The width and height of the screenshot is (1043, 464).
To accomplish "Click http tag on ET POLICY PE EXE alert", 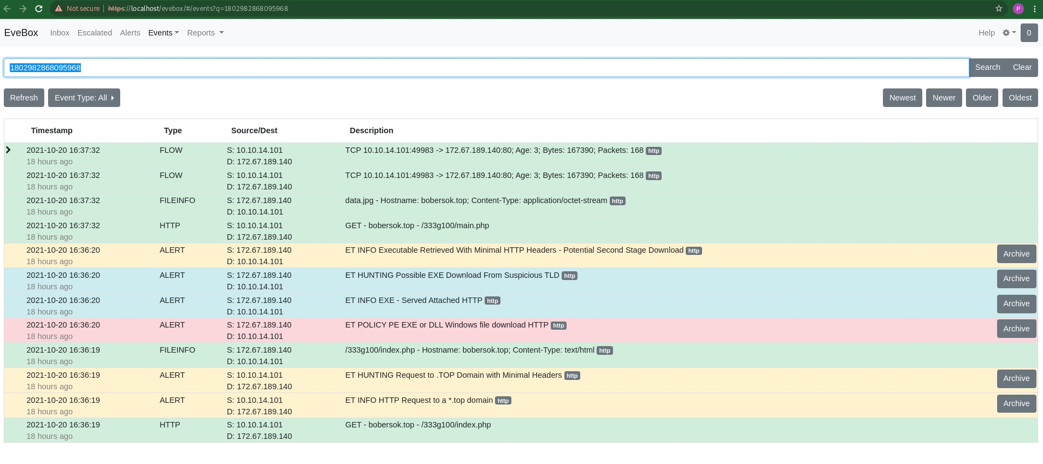I will coord(558,325).
